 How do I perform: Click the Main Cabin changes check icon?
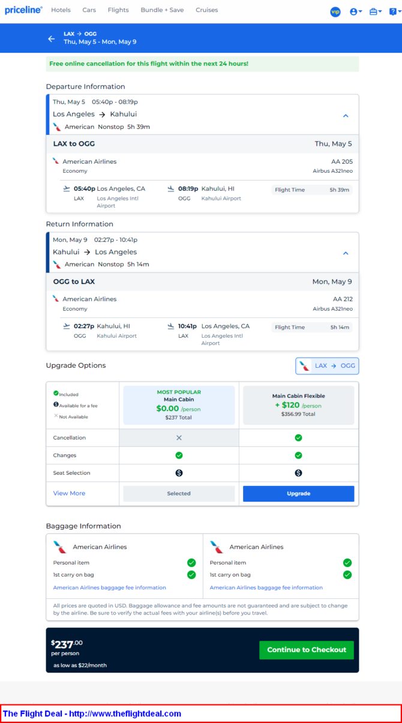(179, 455)
